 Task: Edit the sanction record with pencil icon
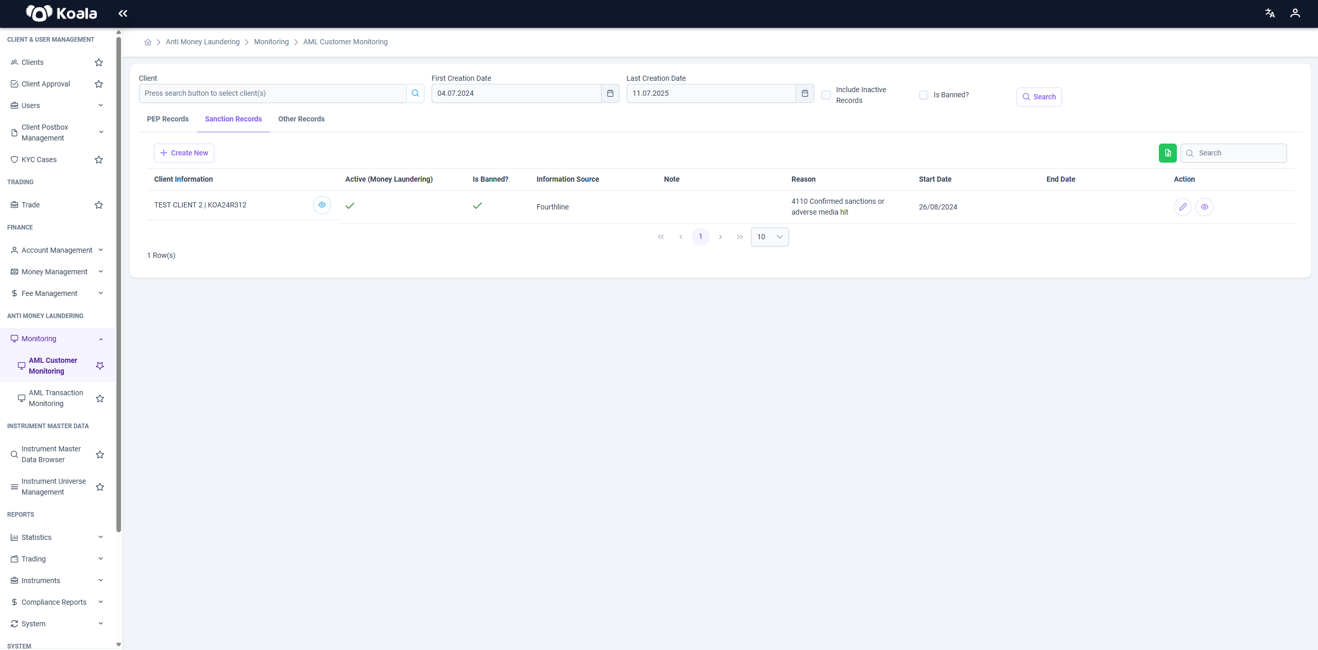(1183, 207)
